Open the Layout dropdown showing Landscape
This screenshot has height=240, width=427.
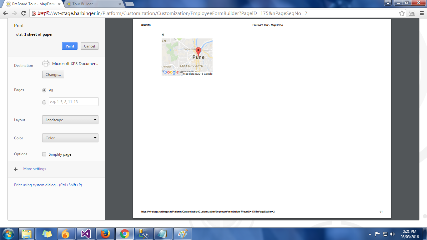click(70, 120)
